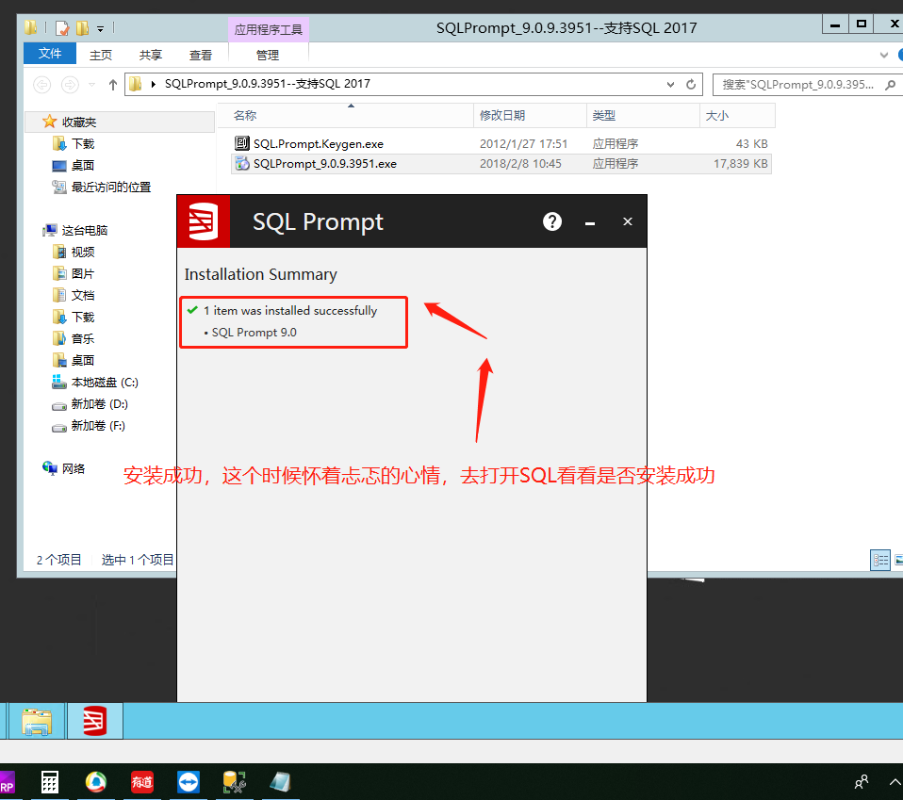Click the SQLPrompt installer file icon
Screen dimensions: 903x800
242,163
